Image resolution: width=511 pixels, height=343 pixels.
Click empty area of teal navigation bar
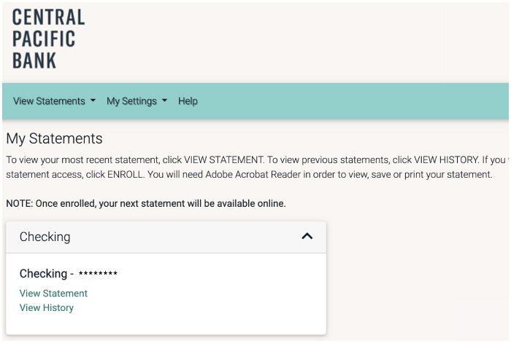pos(350,101)
